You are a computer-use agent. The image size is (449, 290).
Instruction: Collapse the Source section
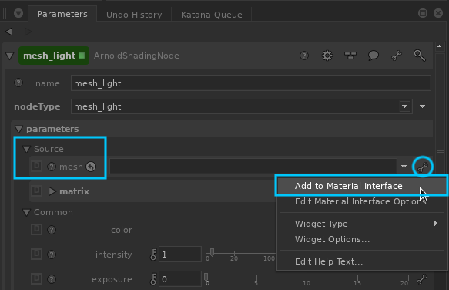[x=27, y=149]
